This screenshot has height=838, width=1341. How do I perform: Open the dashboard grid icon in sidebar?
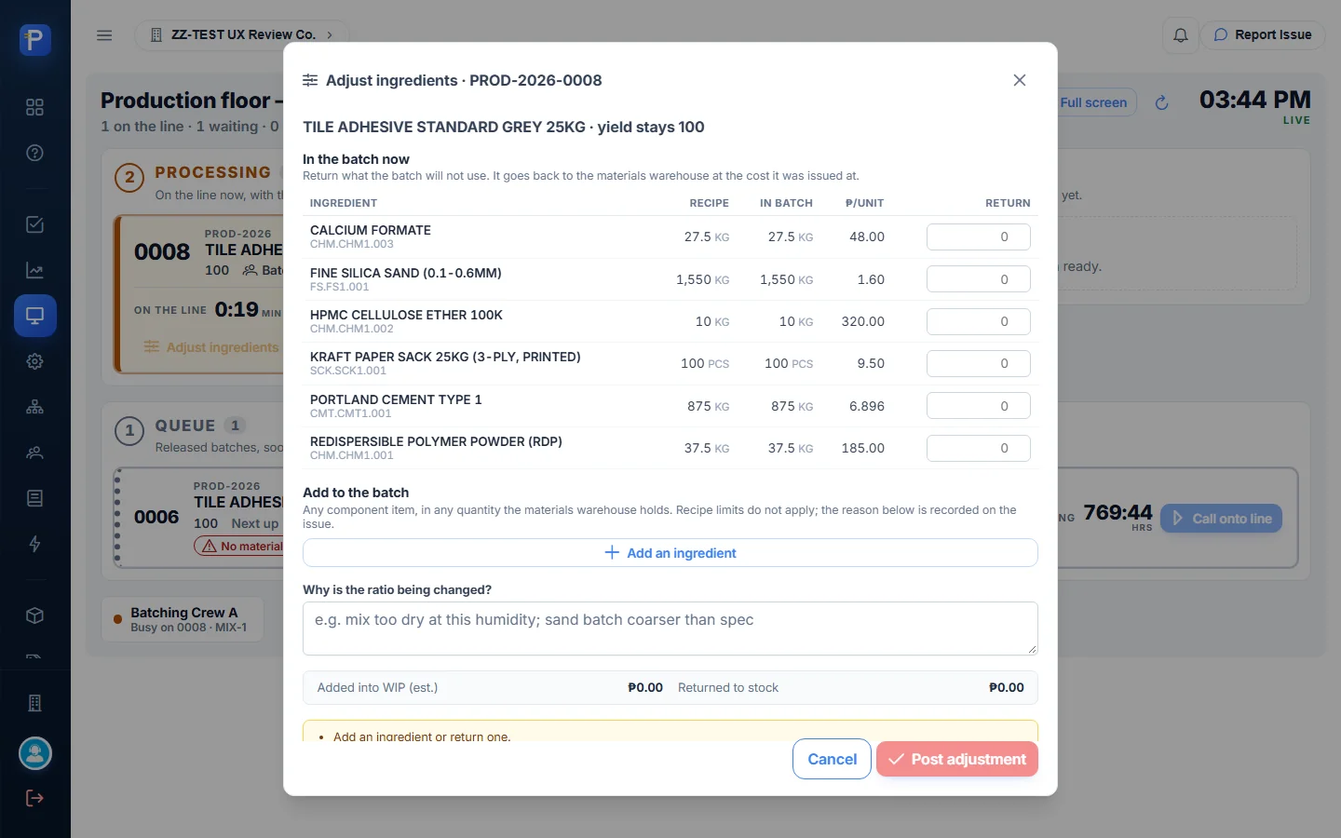pos(34,107)
